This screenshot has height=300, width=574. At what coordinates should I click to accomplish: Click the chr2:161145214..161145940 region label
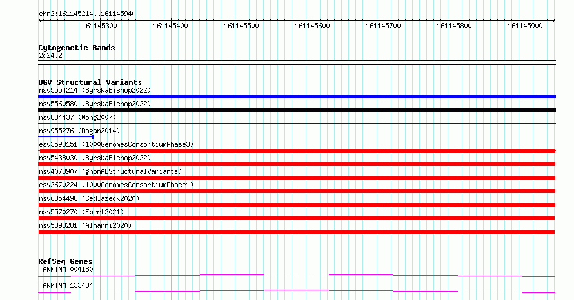click(87, 14)
